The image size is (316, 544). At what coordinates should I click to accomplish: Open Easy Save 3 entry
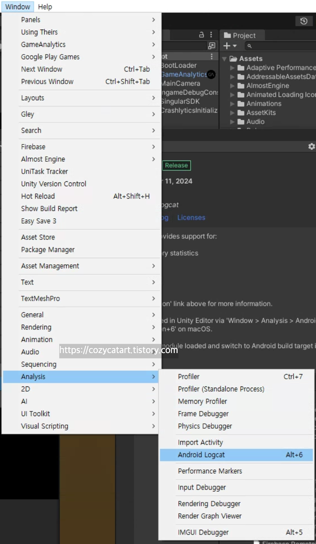81,221
